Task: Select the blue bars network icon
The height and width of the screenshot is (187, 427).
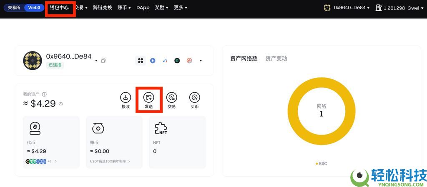Action: tap(165, 61)
